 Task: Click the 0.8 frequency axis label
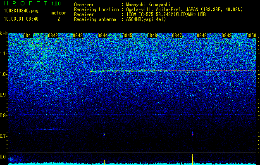pos(4,115)
